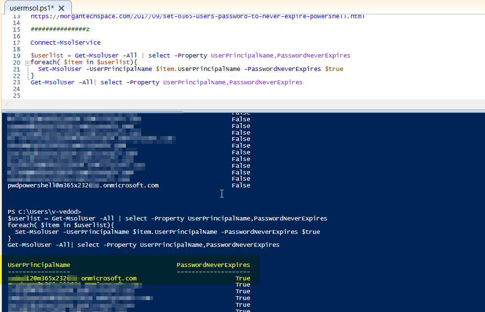This screenshot has height=312, width=485.
Task: Click the highlighted 12@m365x232 onmicrosoft.com row
Action: (x=72, y=278)
